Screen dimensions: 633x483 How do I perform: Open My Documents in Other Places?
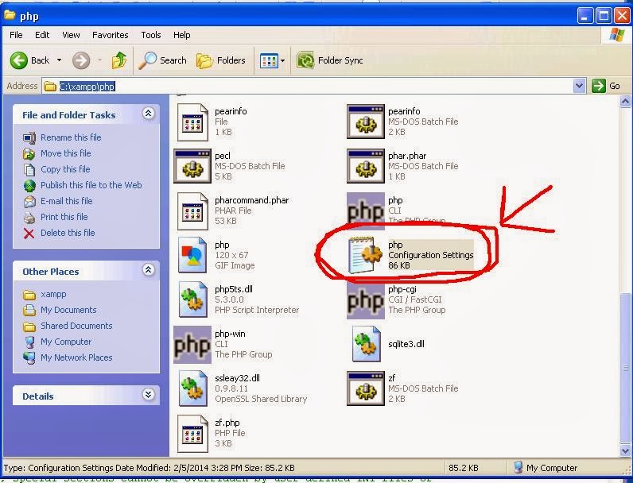[x=68, y=310]
